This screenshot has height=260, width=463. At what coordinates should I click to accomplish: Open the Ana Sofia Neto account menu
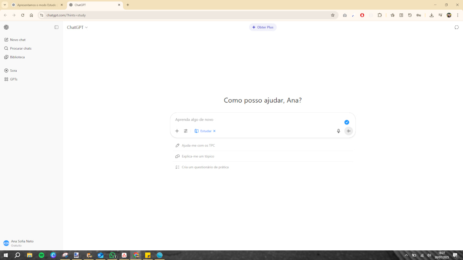pos(22,243)
